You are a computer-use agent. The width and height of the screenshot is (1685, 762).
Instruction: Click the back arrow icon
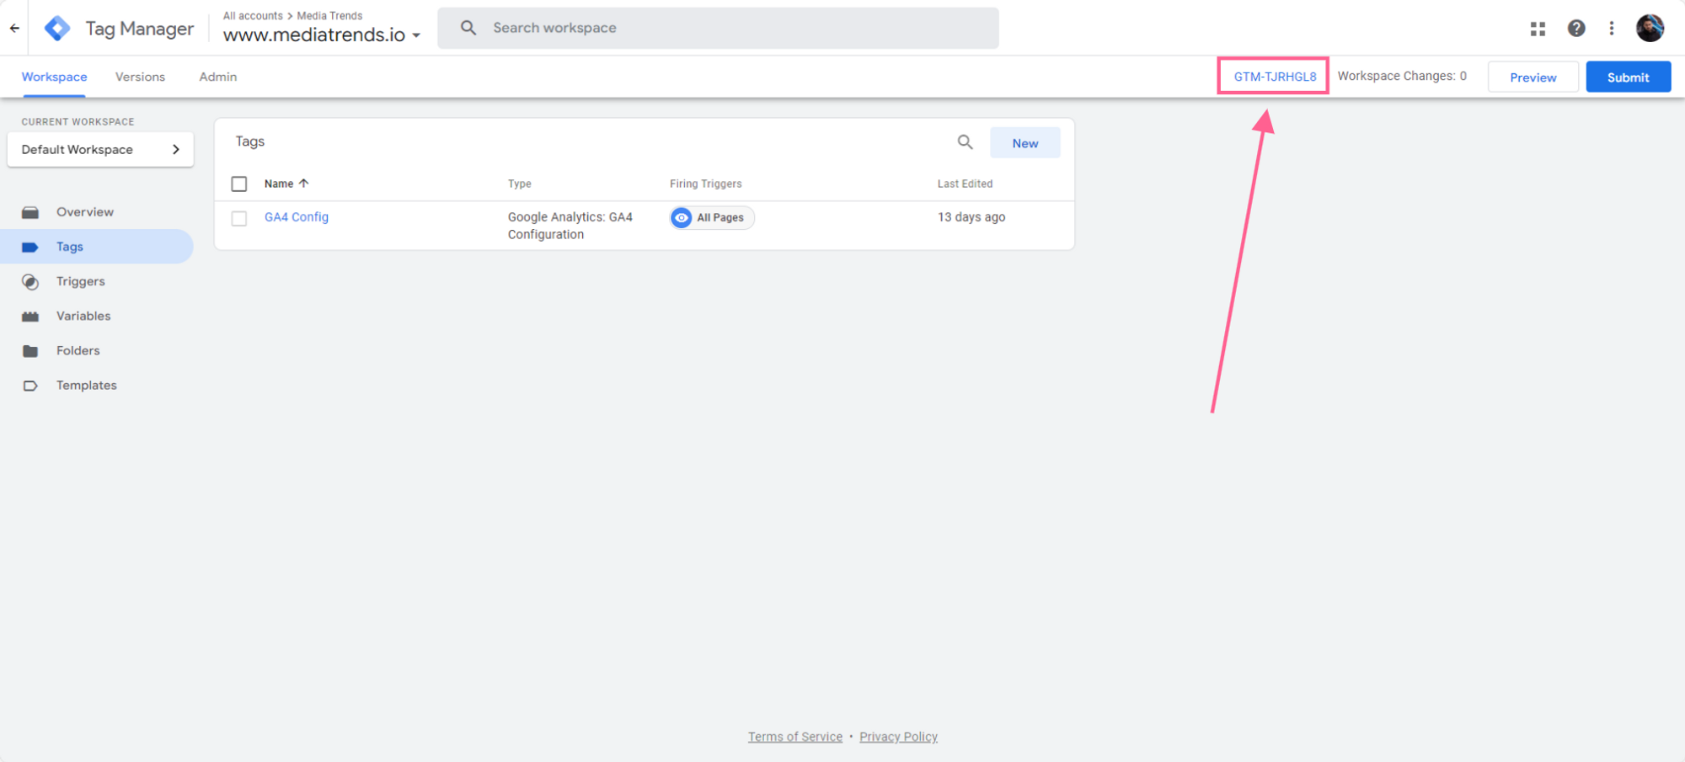point(14,28)
